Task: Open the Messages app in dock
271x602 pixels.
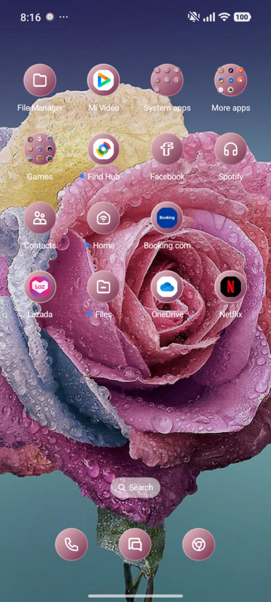Action: [135, 544]
